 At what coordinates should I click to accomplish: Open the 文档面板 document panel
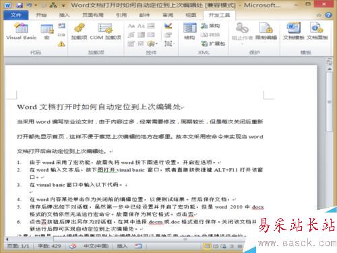click(317, 32)
